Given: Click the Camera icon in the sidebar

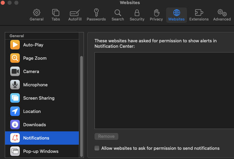Looking at the screenshot, I should 15,71.
